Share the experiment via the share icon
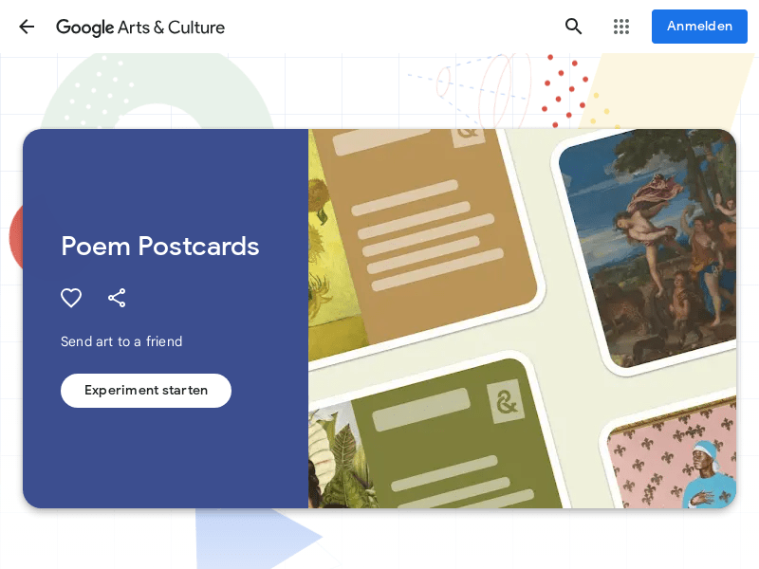This screenshot has width=759, height=569. coord(117,298)
